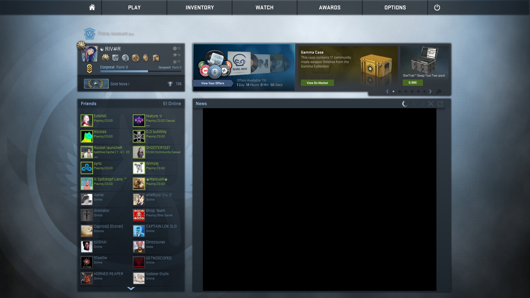Click the key icon beside the store carousel
Image resolution: width=530 pixels, height=298 pixels.
[438, 92]
